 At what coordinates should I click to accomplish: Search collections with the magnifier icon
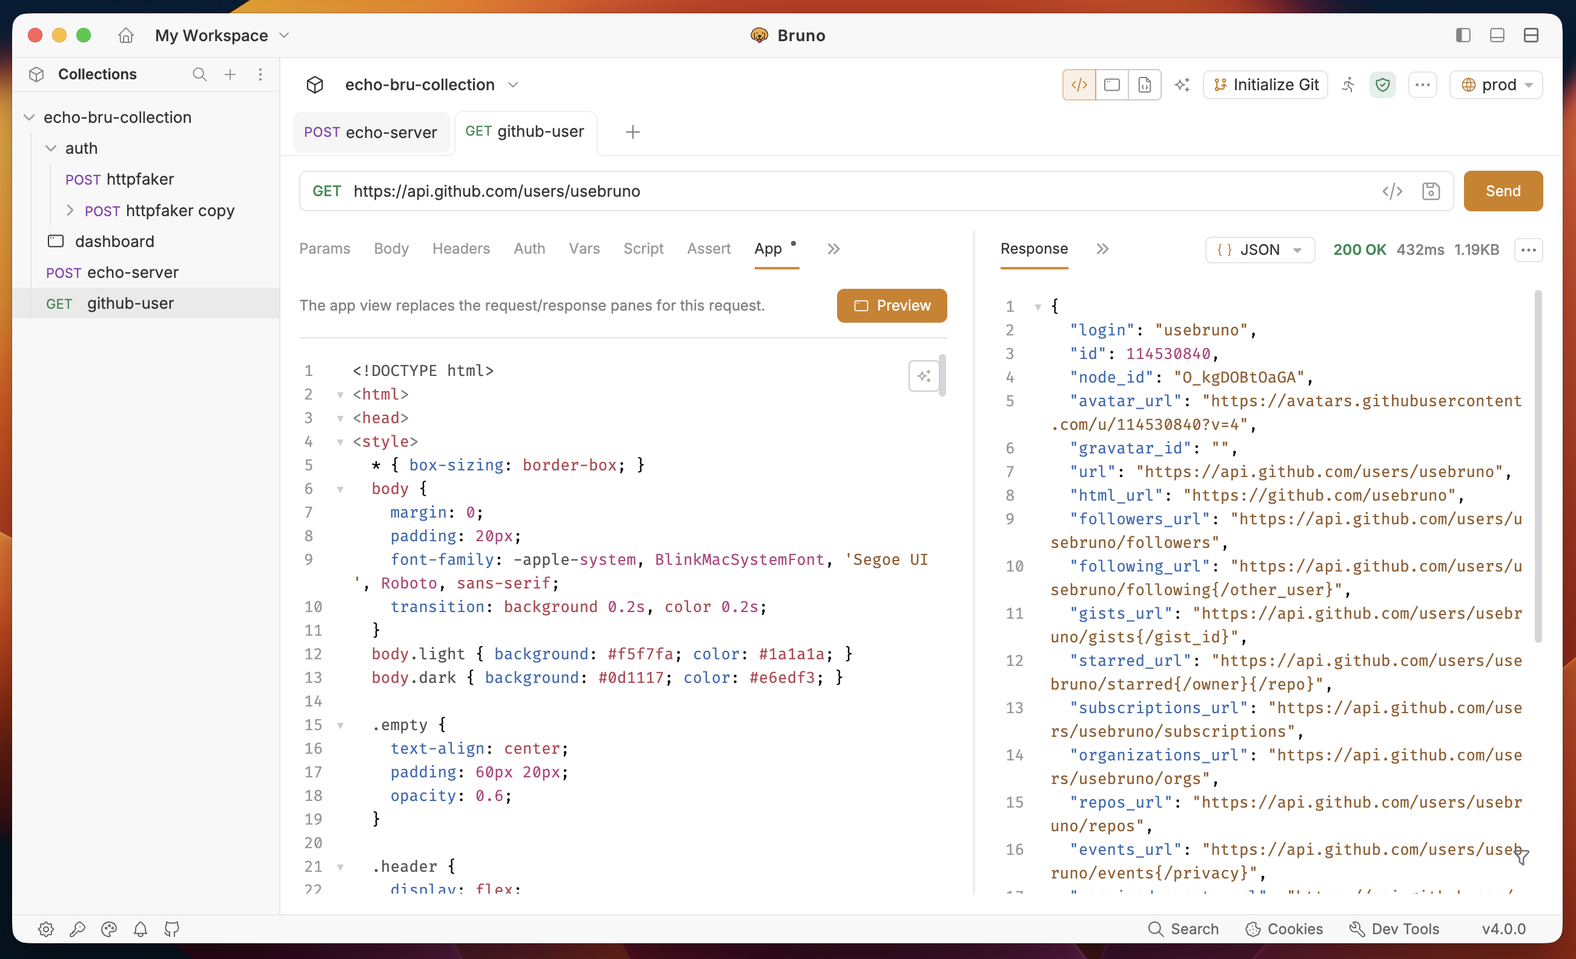[x=199, y=74]
